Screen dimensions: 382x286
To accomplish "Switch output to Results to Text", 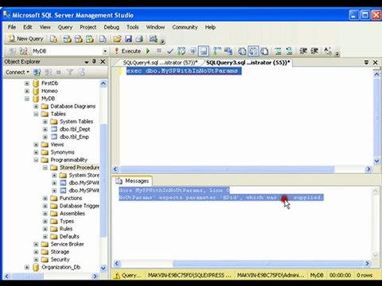I will pos(242,51).
